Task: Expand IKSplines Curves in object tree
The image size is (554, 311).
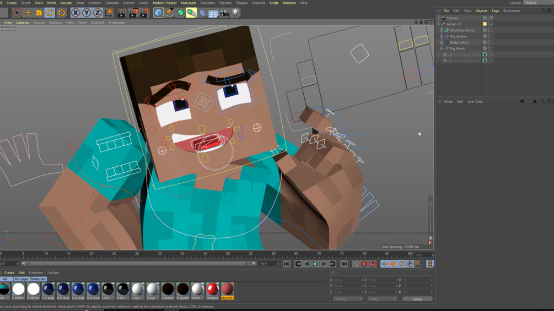Action: pos(442,30)
